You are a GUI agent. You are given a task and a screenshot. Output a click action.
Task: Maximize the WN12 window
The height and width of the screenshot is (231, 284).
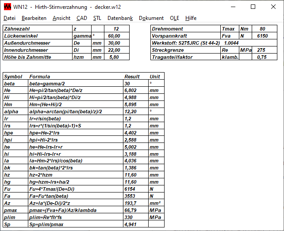[x=253, y=7]
